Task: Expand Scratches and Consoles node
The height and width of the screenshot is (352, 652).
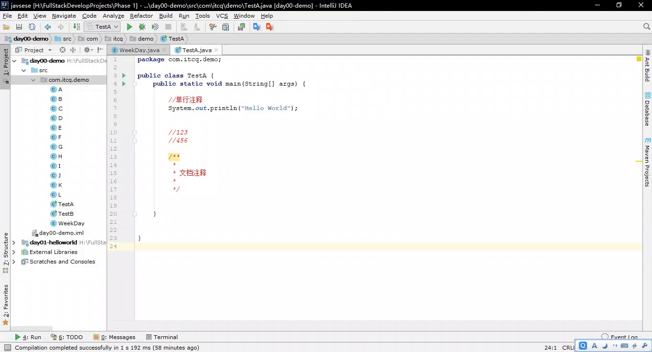Action: [14, 262]
